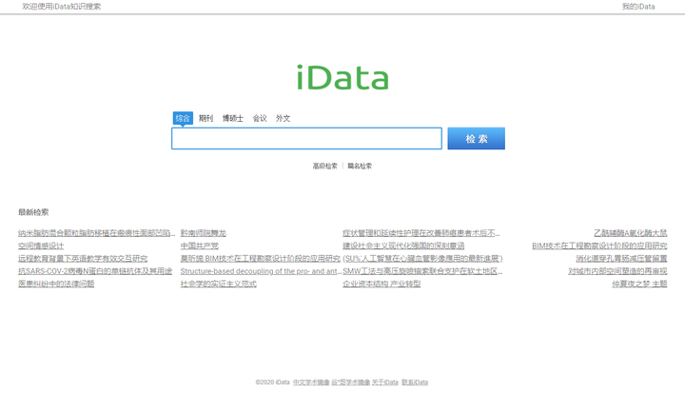
Task: Click the blue 检索 search button
Action: (x=477, y=138)
